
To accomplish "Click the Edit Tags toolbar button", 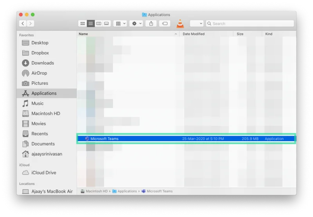I will pyautogui.click(x=165, y=23).
